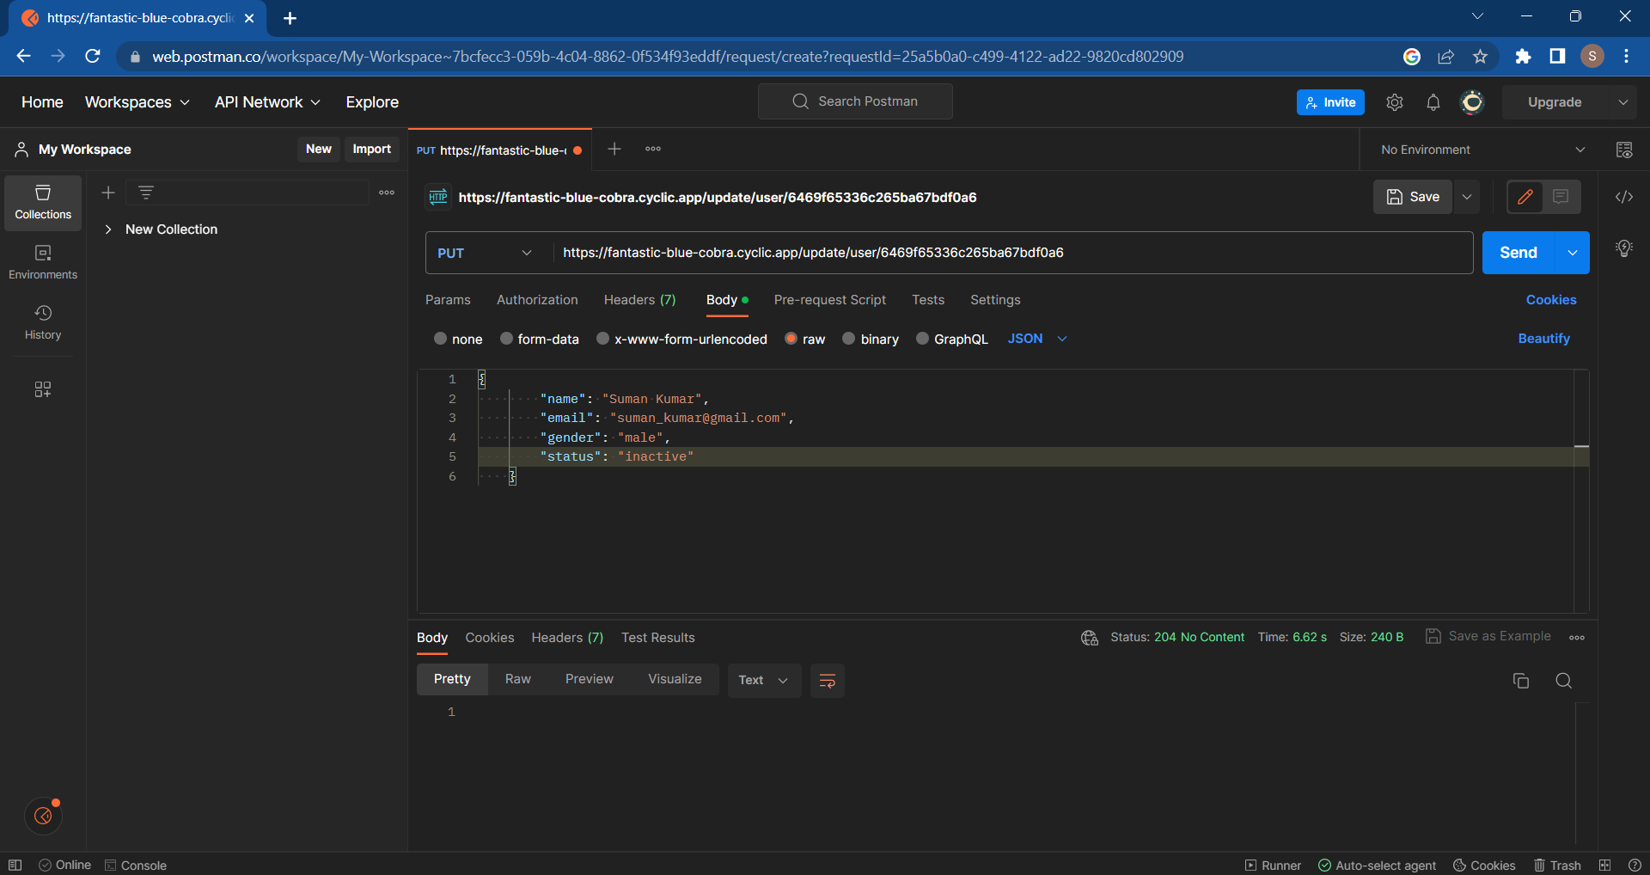Image resolution: width=1650 pixels, height=875 pixels.
Task: Expand the New Collection tree item
Action: coord(108,229)
